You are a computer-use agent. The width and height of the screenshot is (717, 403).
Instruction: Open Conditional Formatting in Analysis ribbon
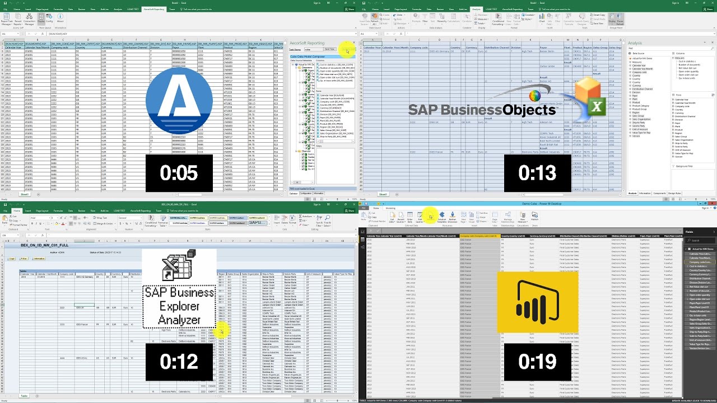tap(498, 20)
